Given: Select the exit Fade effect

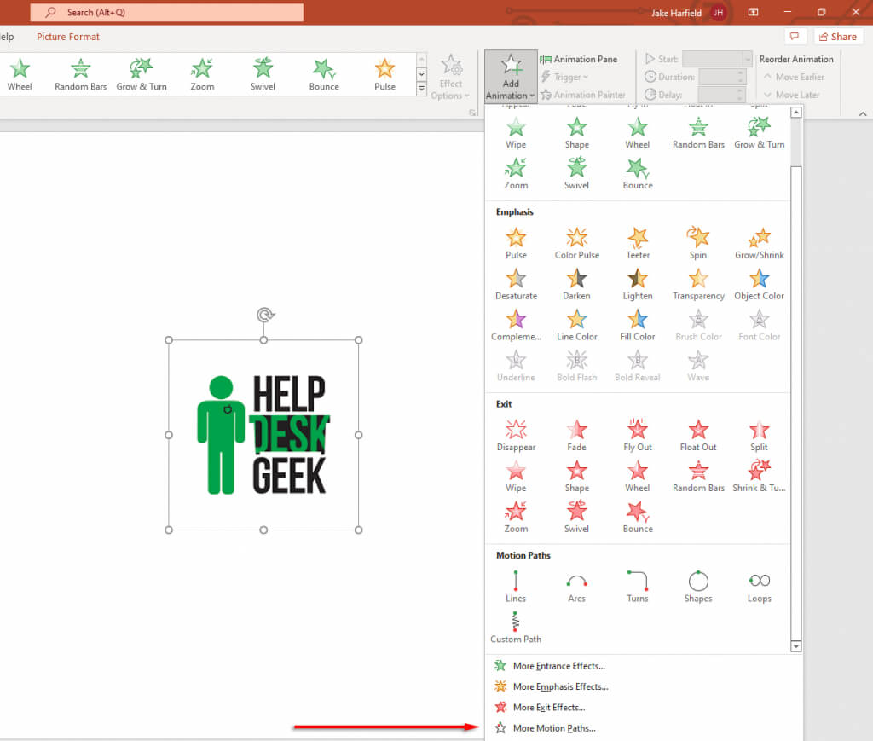Looking at the screenshot, I should point(577,436).
